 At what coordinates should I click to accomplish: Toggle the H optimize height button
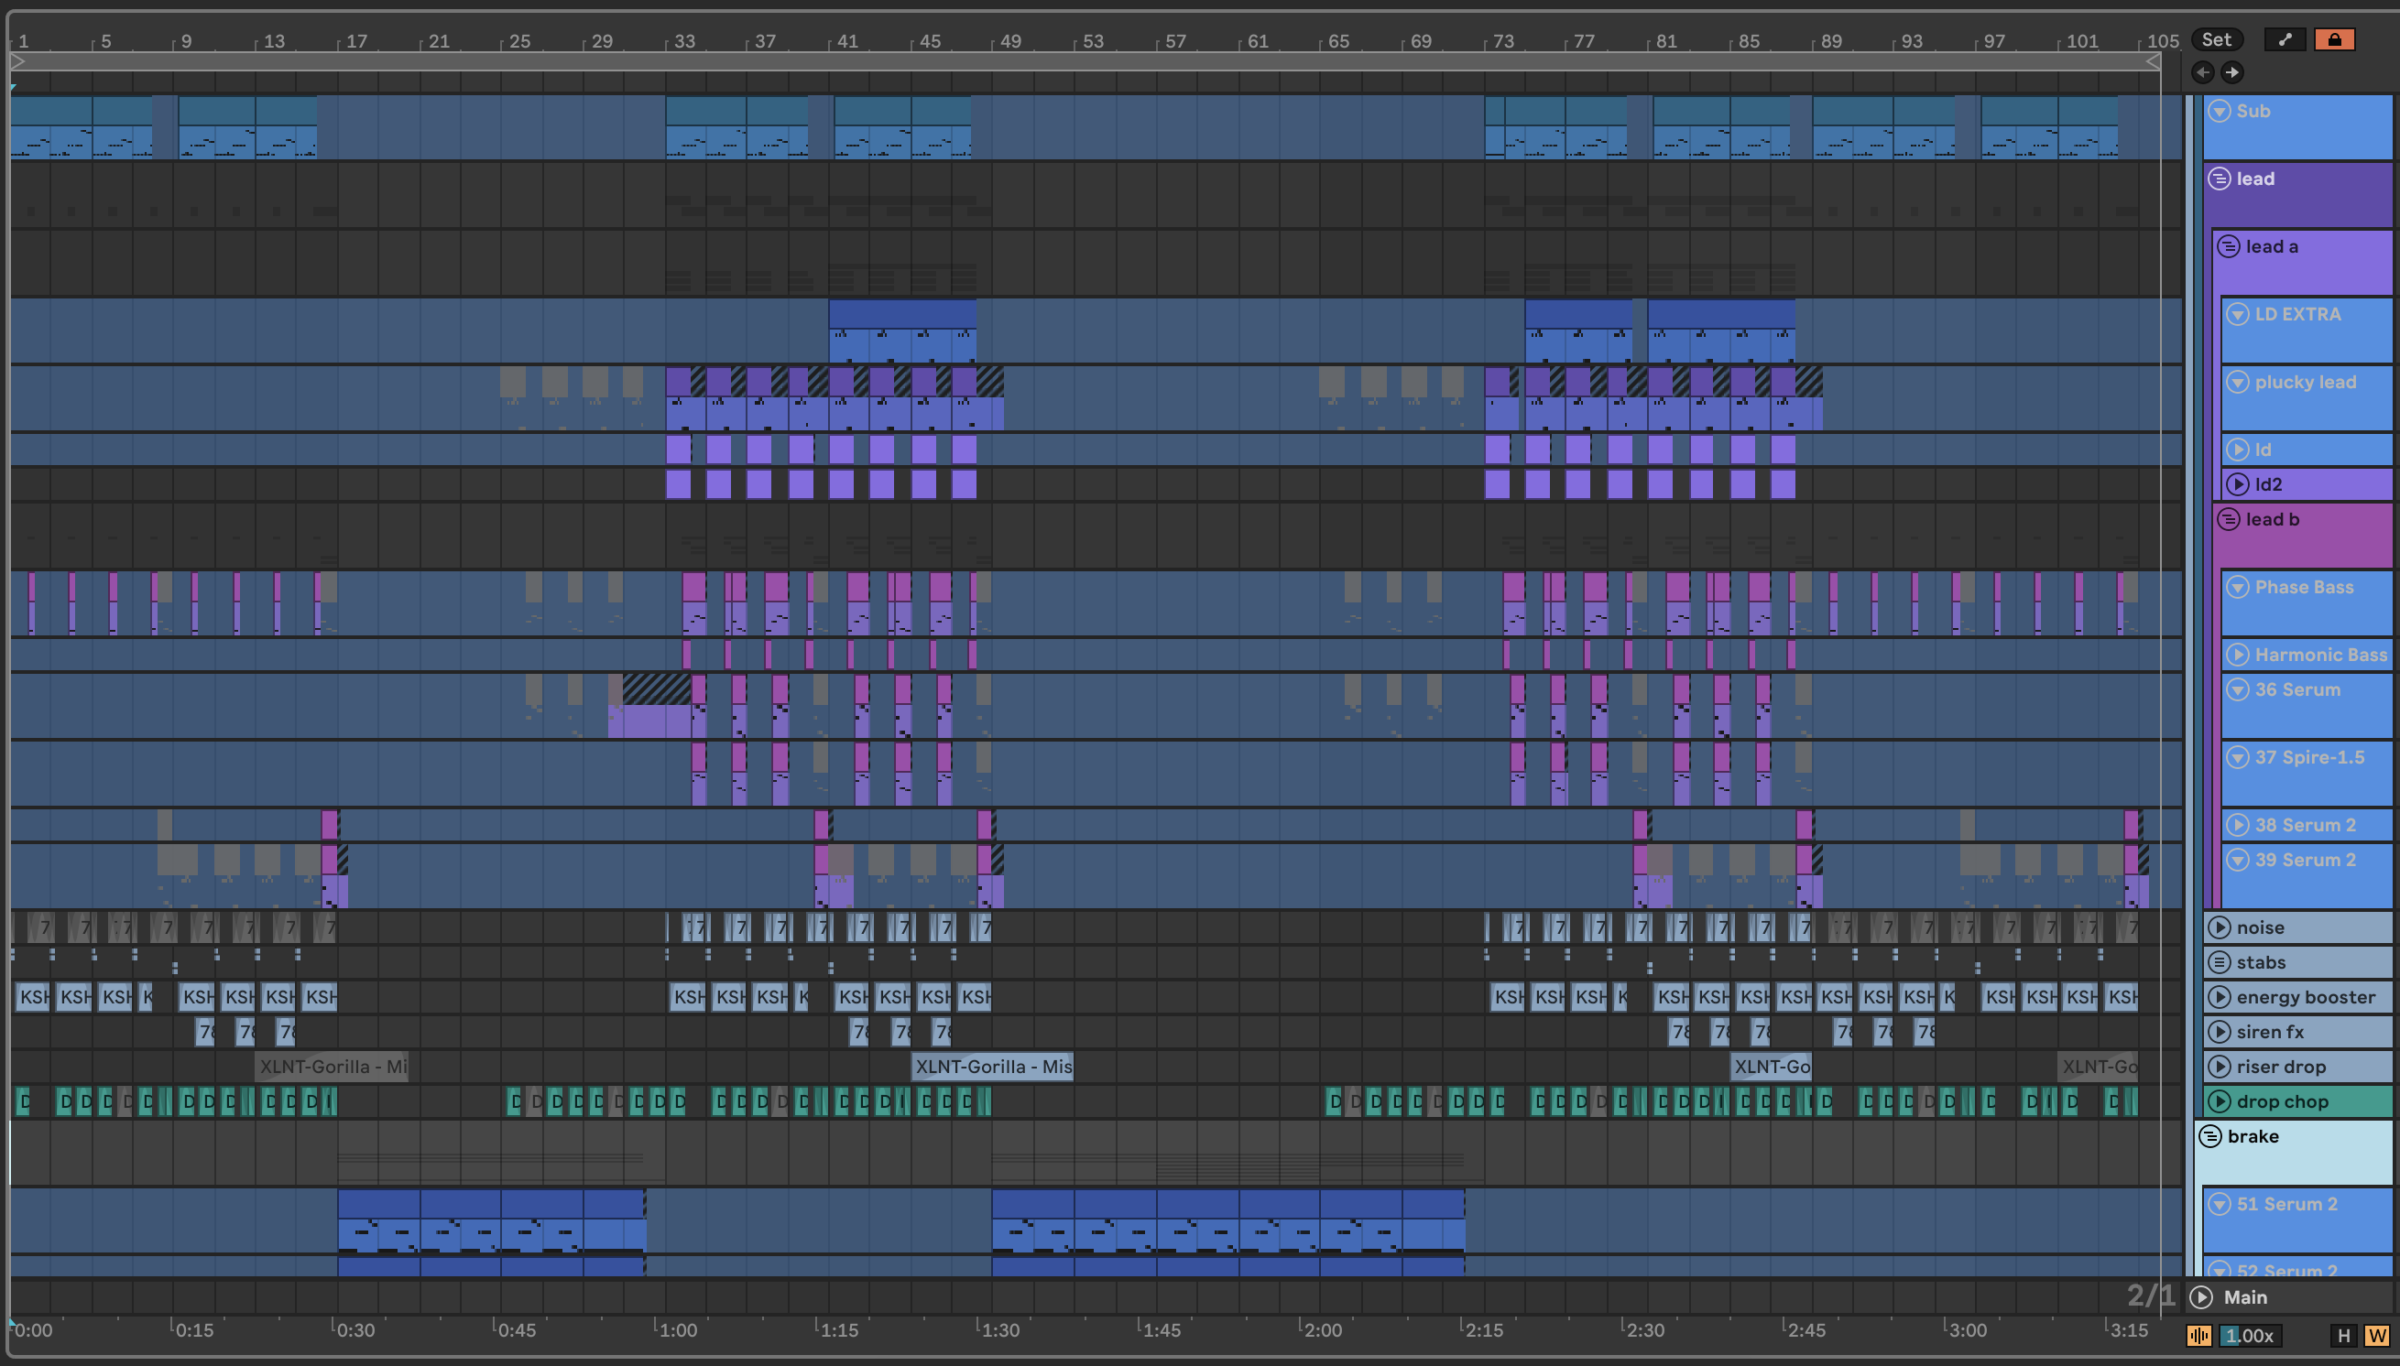(2344, 1335)
